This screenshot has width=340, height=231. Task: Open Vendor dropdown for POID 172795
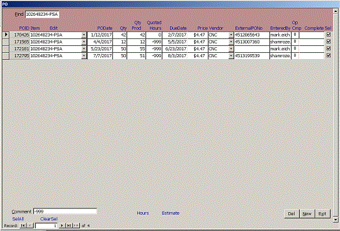point(231,55)
